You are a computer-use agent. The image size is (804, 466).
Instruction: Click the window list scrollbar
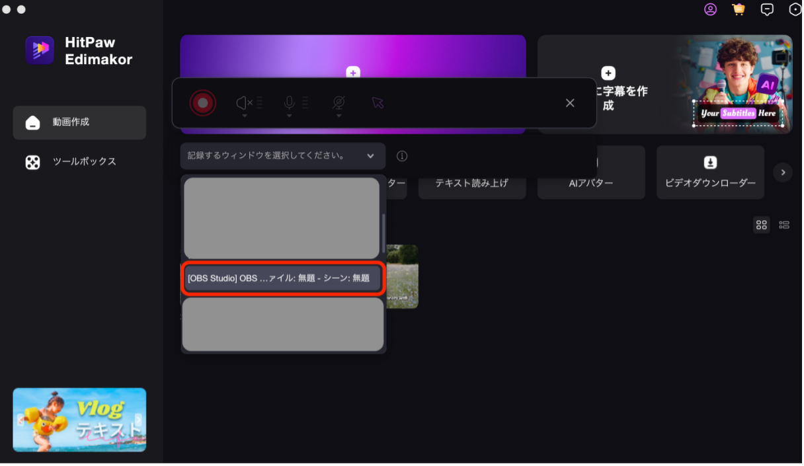tap(383, 233)
